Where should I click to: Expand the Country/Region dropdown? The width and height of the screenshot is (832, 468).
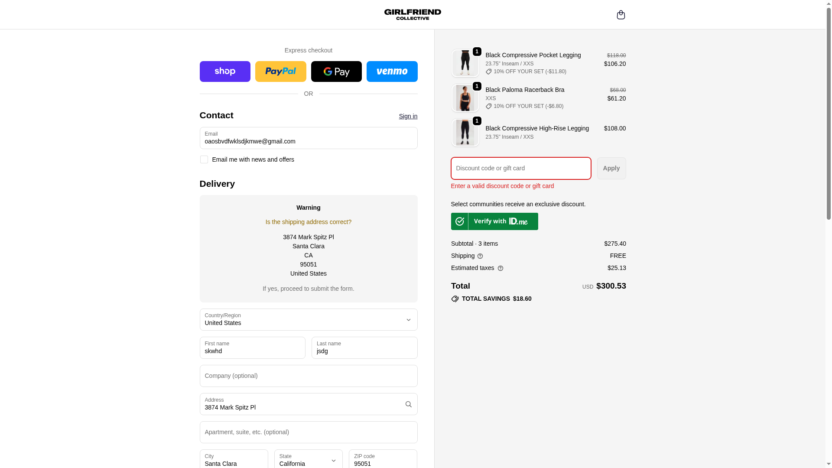point(309,319)
